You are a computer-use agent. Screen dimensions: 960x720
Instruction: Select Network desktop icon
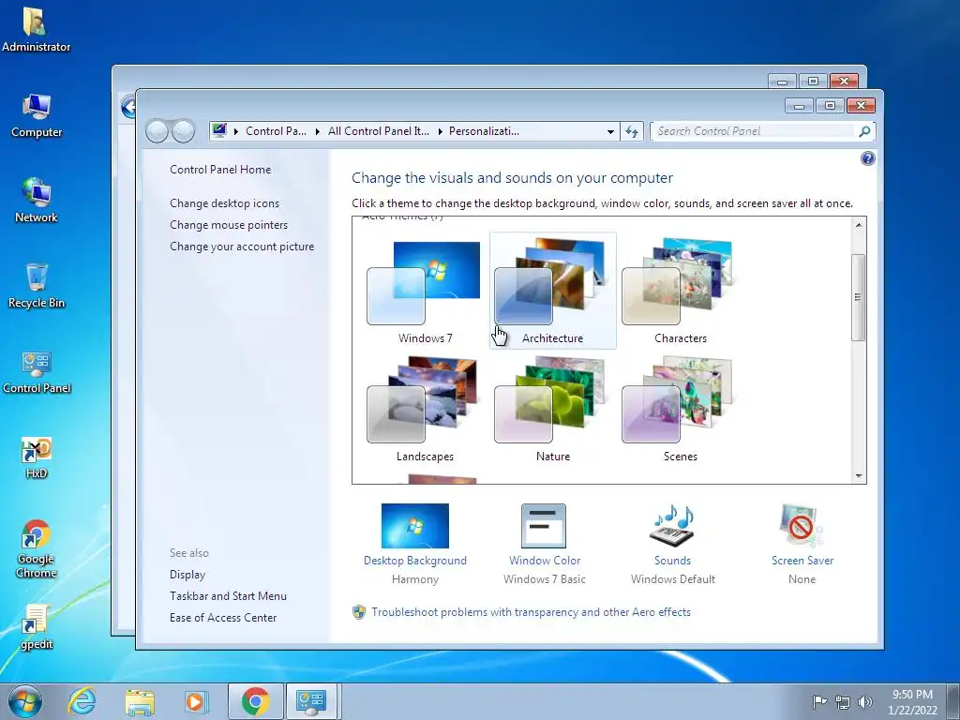[37, 201]
